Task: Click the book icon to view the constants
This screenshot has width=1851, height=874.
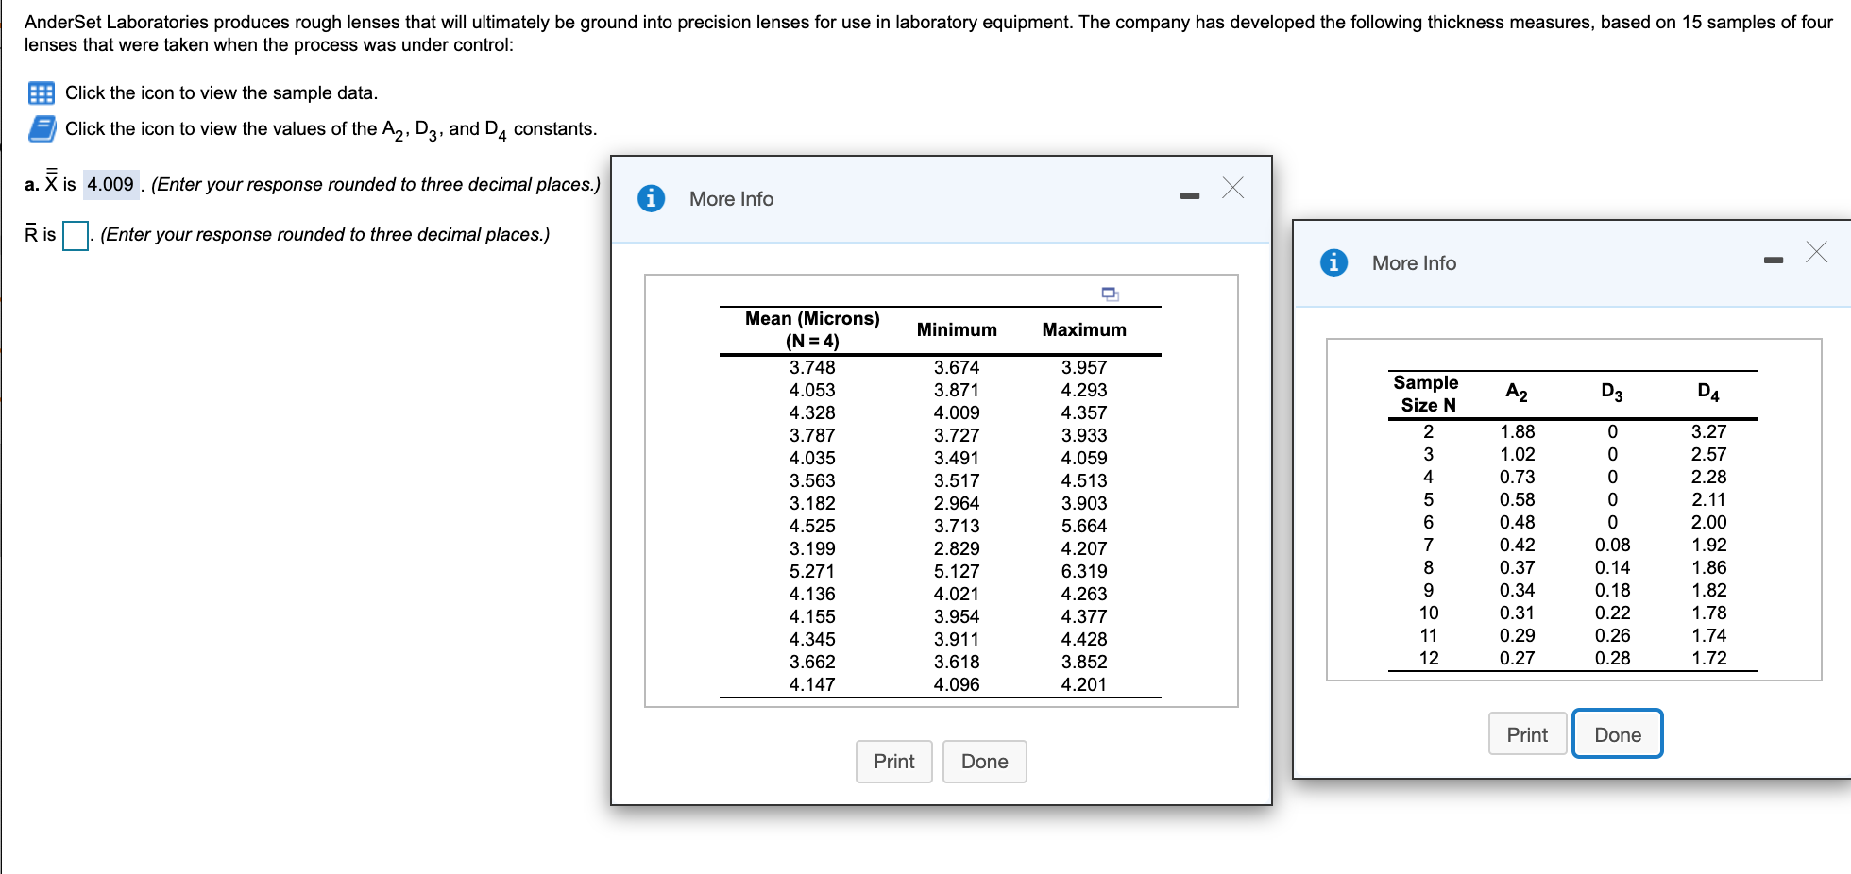Action: point(42,128)
